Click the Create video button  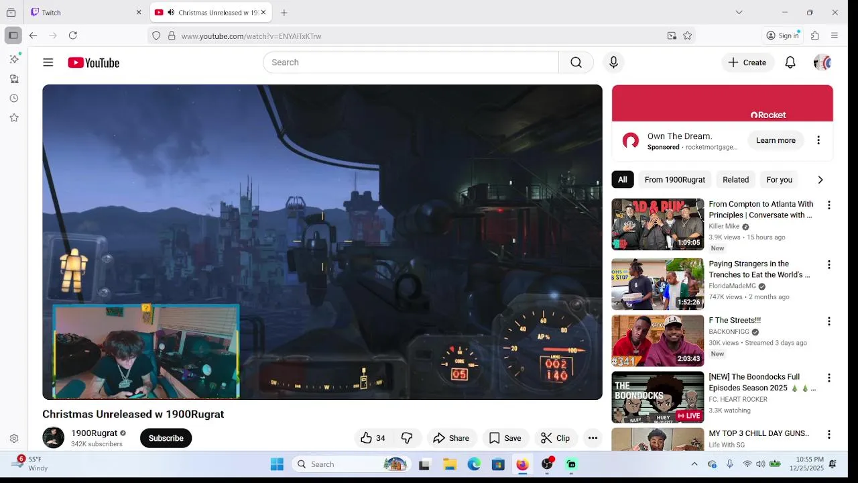click(x=747, y=62)
